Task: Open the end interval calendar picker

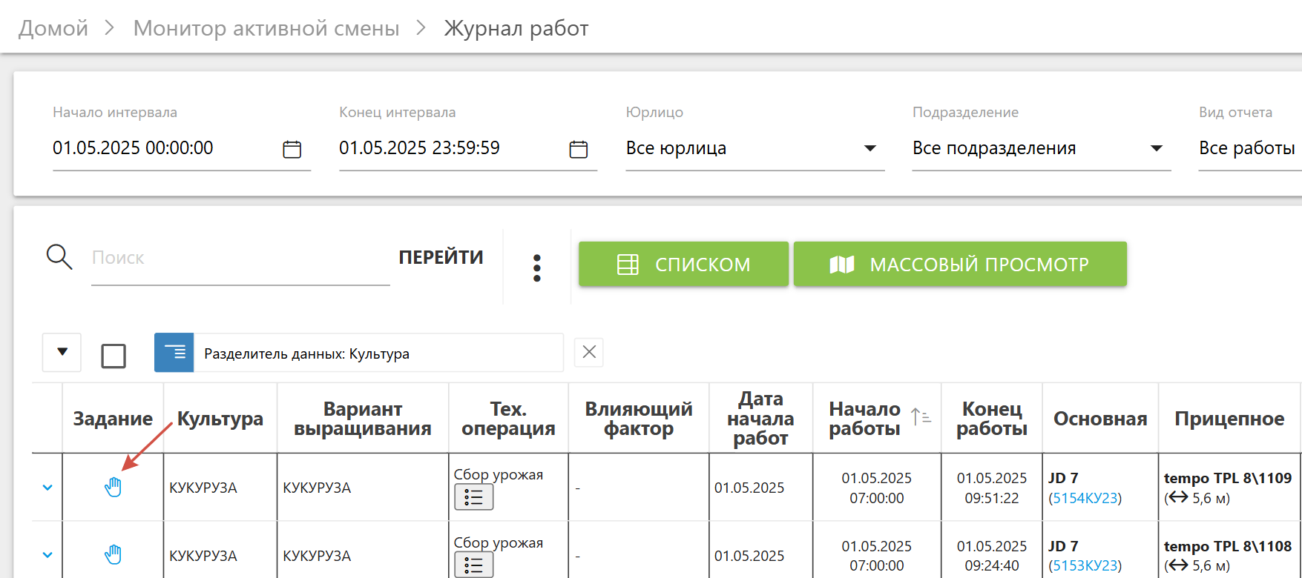Action: (x=579, y=149)
